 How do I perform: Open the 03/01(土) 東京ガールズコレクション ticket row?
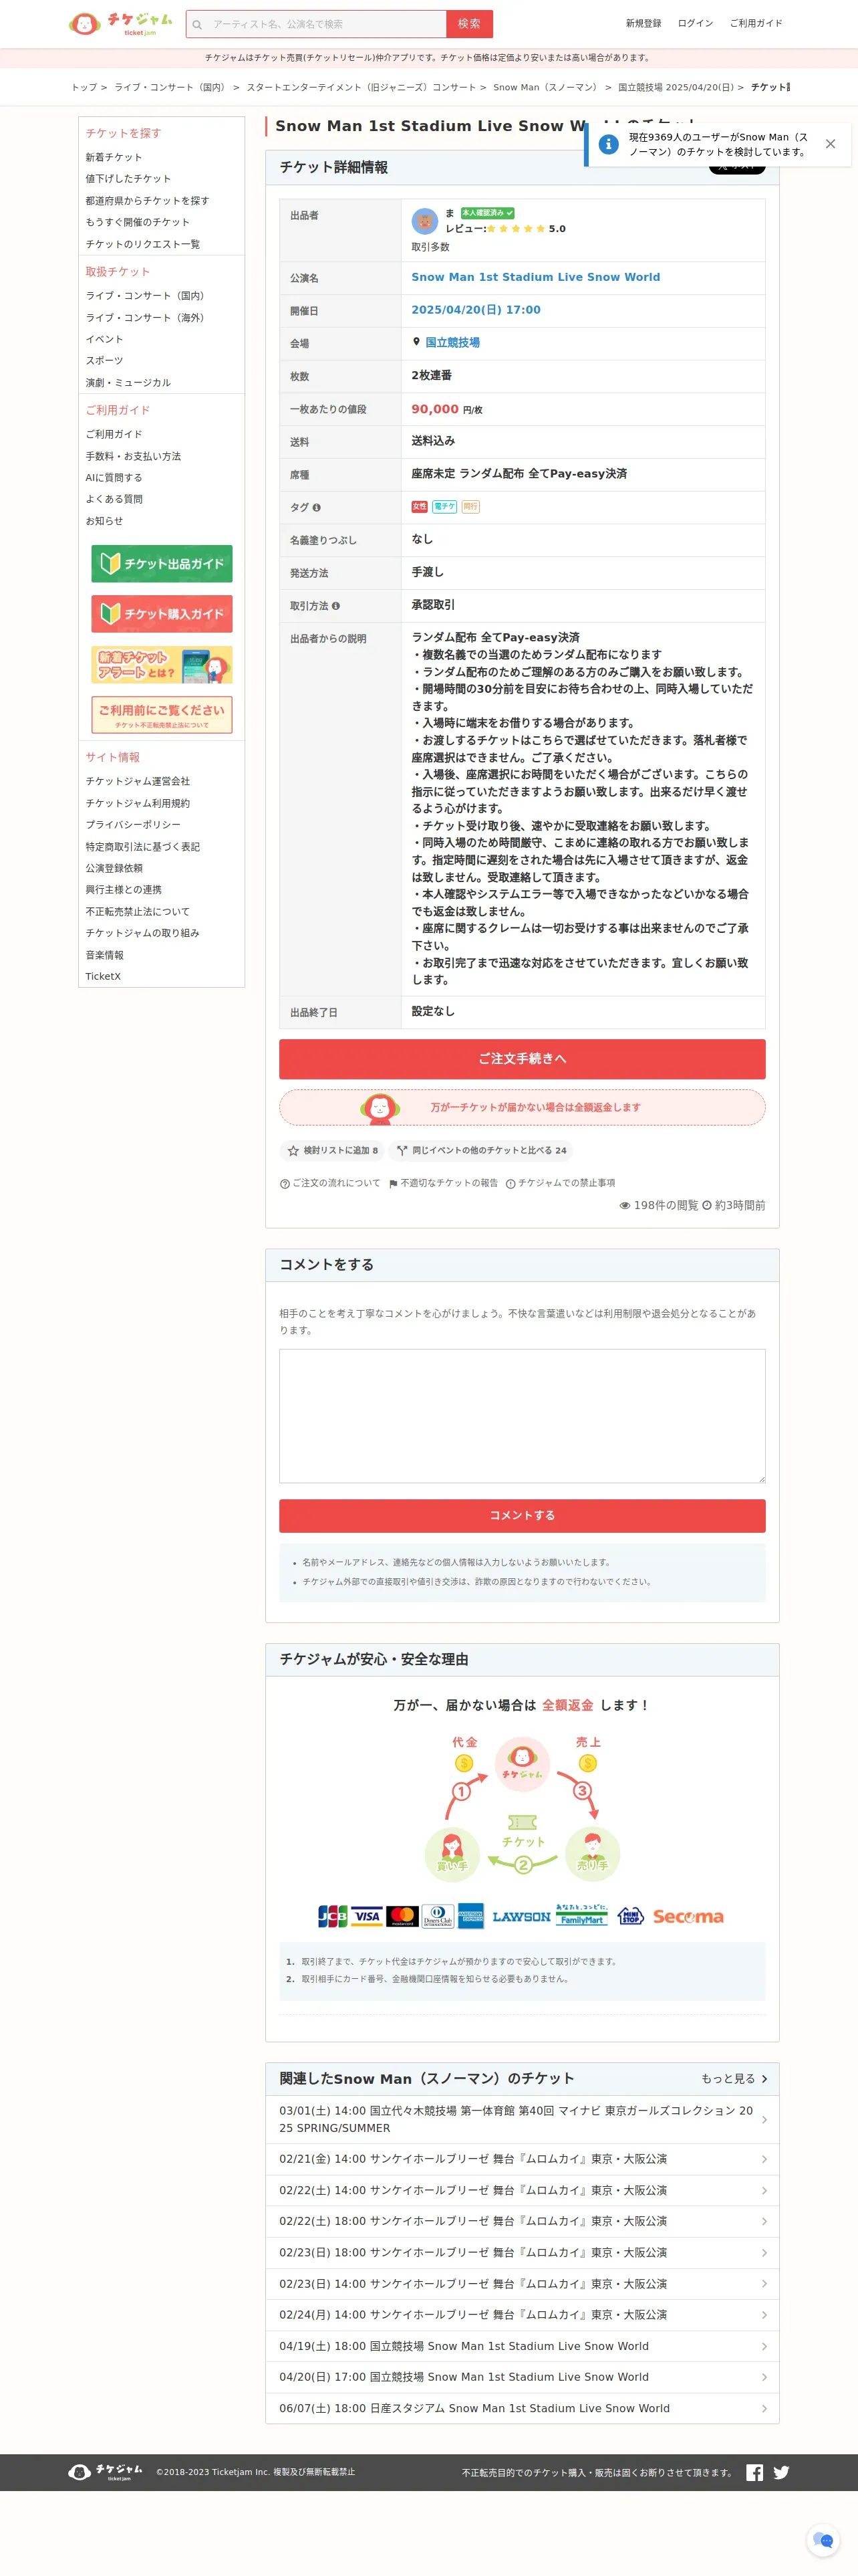pyautogui.click(x=523, y=2119)
